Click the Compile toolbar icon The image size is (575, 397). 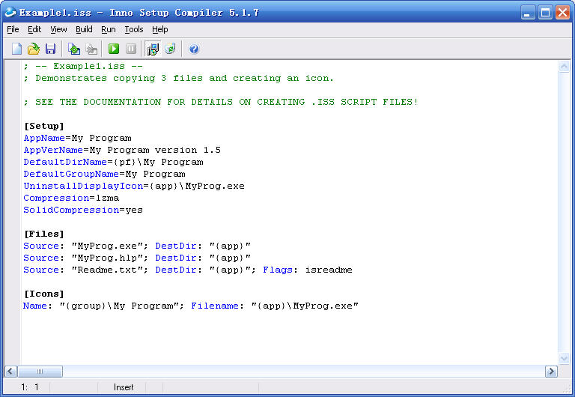coord(74,49)
